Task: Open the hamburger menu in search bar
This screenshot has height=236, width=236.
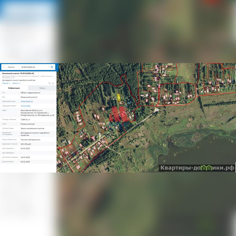Action: [4, 67]
